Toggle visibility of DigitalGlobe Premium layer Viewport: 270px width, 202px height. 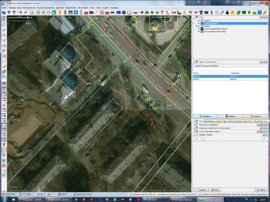coord(199,29)
